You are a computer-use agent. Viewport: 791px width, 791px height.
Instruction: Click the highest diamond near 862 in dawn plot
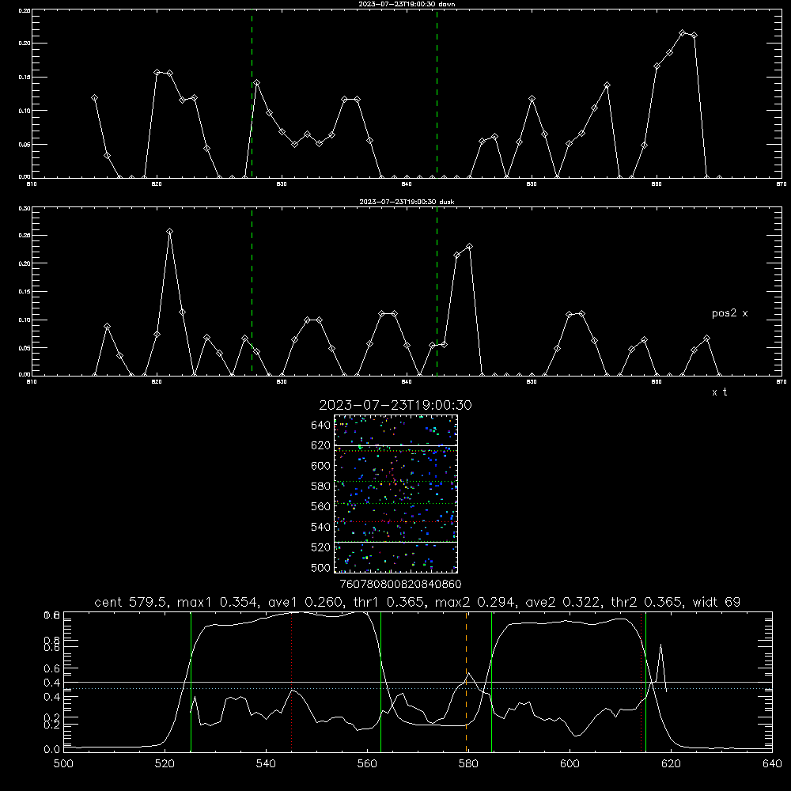coord(682,32)
